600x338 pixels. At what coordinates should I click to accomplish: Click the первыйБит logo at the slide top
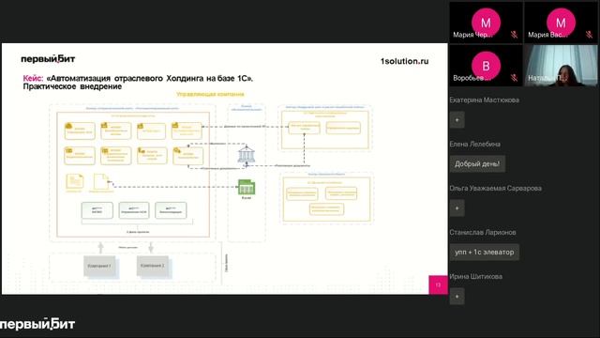point(48,59)
